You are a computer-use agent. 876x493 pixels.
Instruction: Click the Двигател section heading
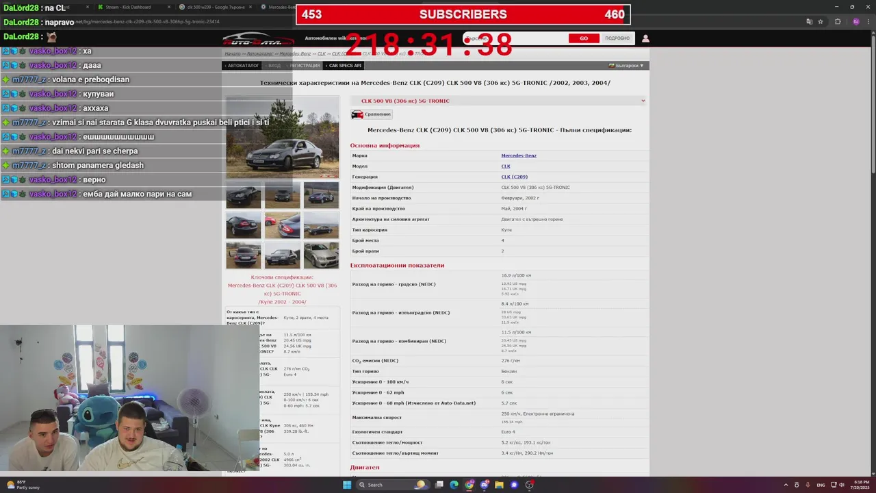pos(365,468)
